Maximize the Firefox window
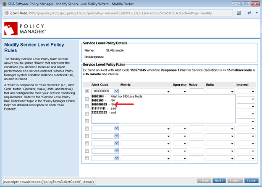 (x=246, y=4)
